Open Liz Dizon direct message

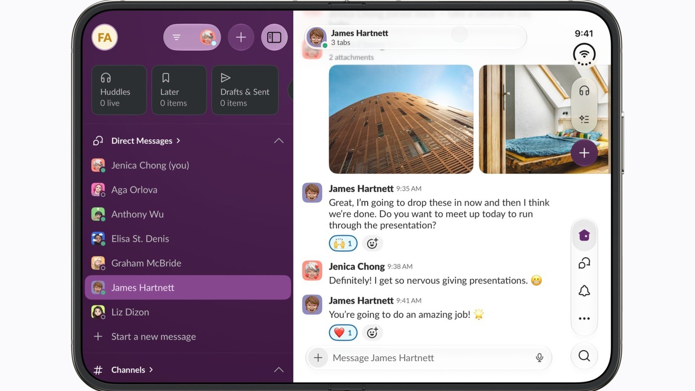pyautogui.click(x=188, y=312)
